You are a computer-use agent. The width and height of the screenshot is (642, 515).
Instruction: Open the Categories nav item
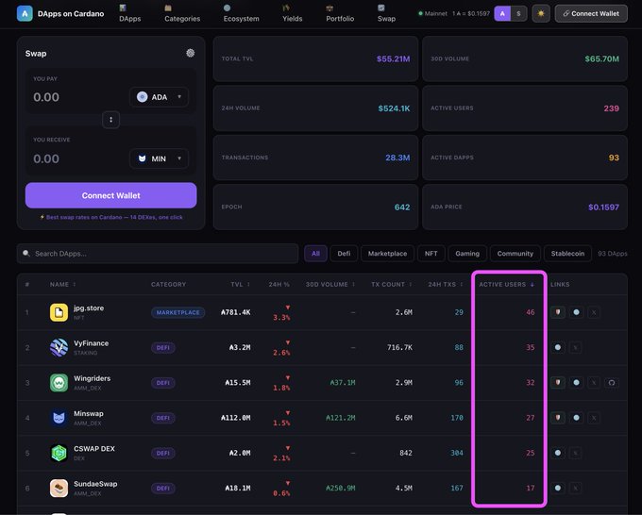[182, 13]
